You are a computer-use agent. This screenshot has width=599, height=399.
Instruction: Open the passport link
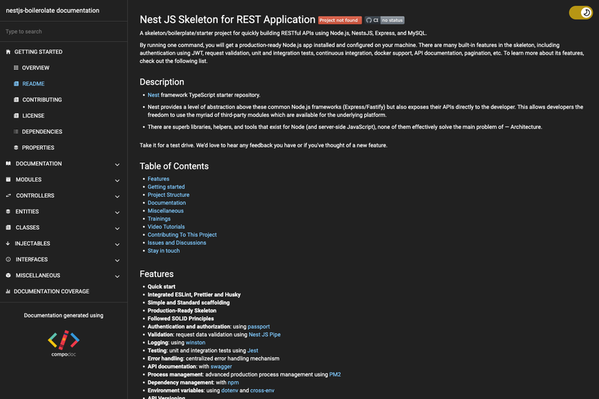258,326
